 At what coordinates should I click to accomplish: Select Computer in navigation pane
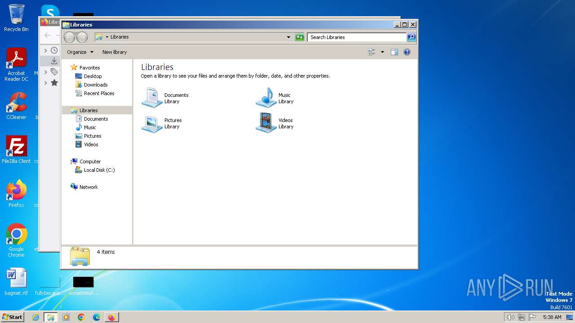point(90,161)
